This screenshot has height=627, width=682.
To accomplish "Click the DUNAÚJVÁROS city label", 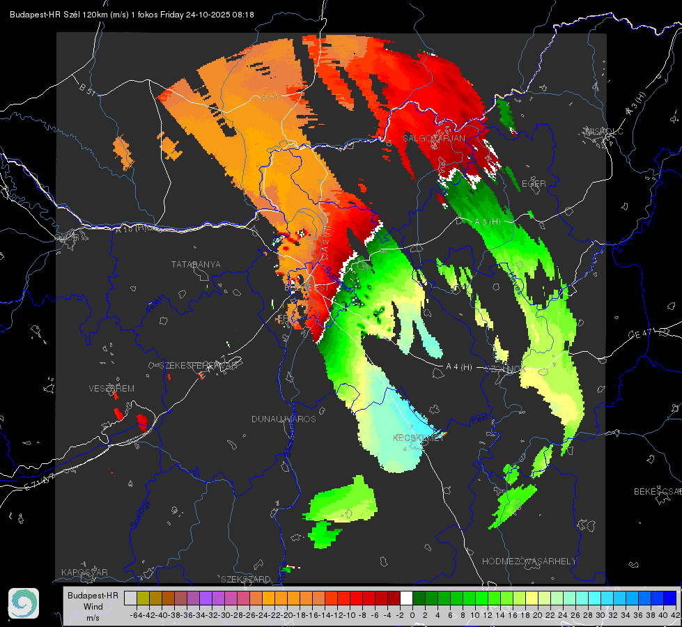I will point(284,419).
